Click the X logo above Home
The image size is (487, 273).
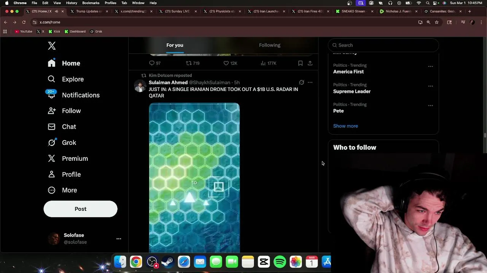coord(52,46)
